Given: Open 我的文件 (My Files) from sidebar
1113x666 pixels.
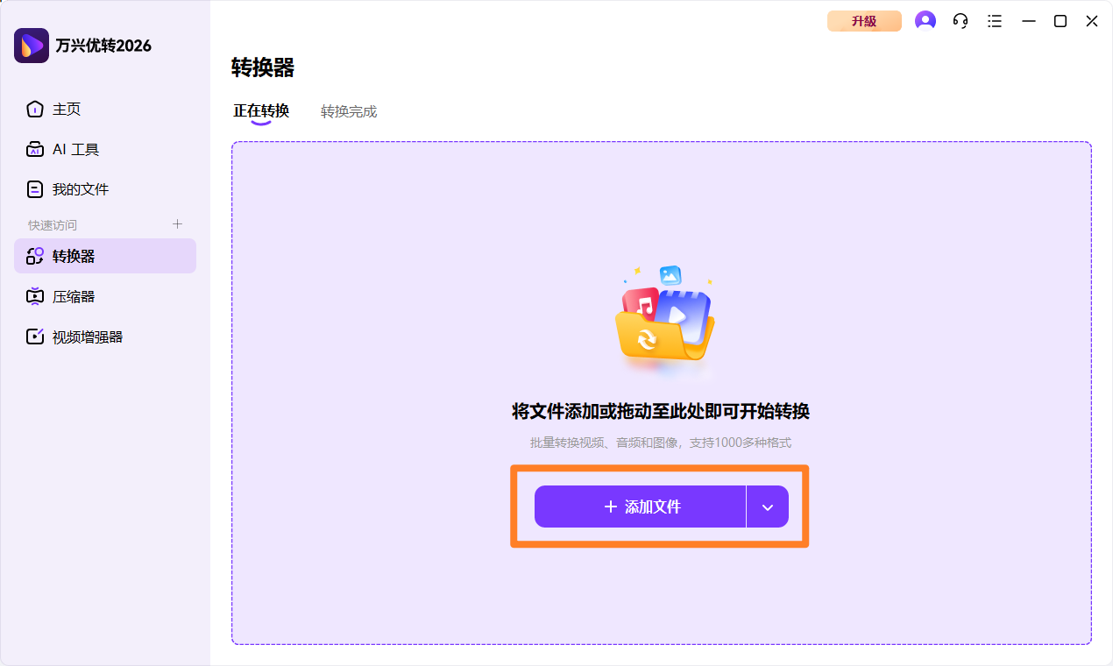Looking at the screenshot, I should pyautogui.click(x=33, y=188).
